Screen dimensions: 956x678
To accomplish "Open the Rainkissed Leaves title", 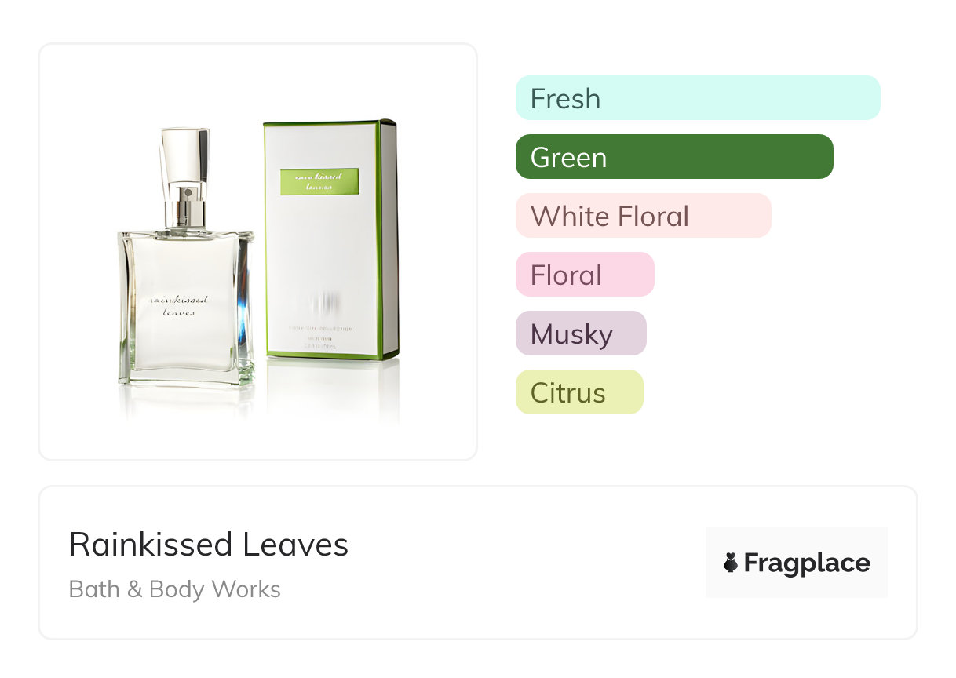I will coord(209,545).
